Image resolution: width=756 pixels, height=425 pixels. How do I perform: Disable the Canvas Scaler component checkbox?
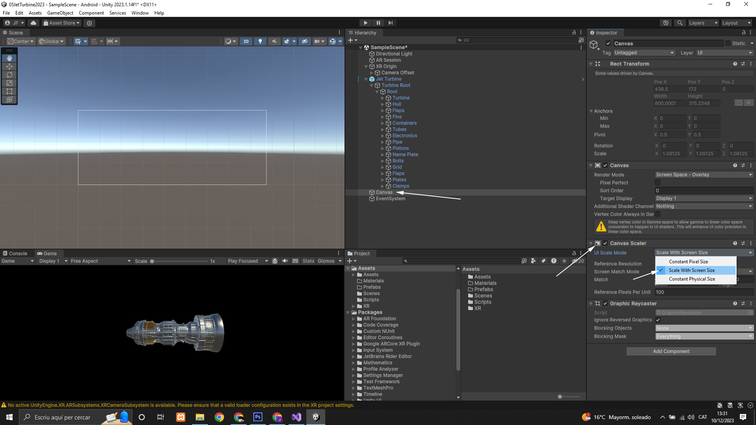pyautogui.click(x=605, y=243)
